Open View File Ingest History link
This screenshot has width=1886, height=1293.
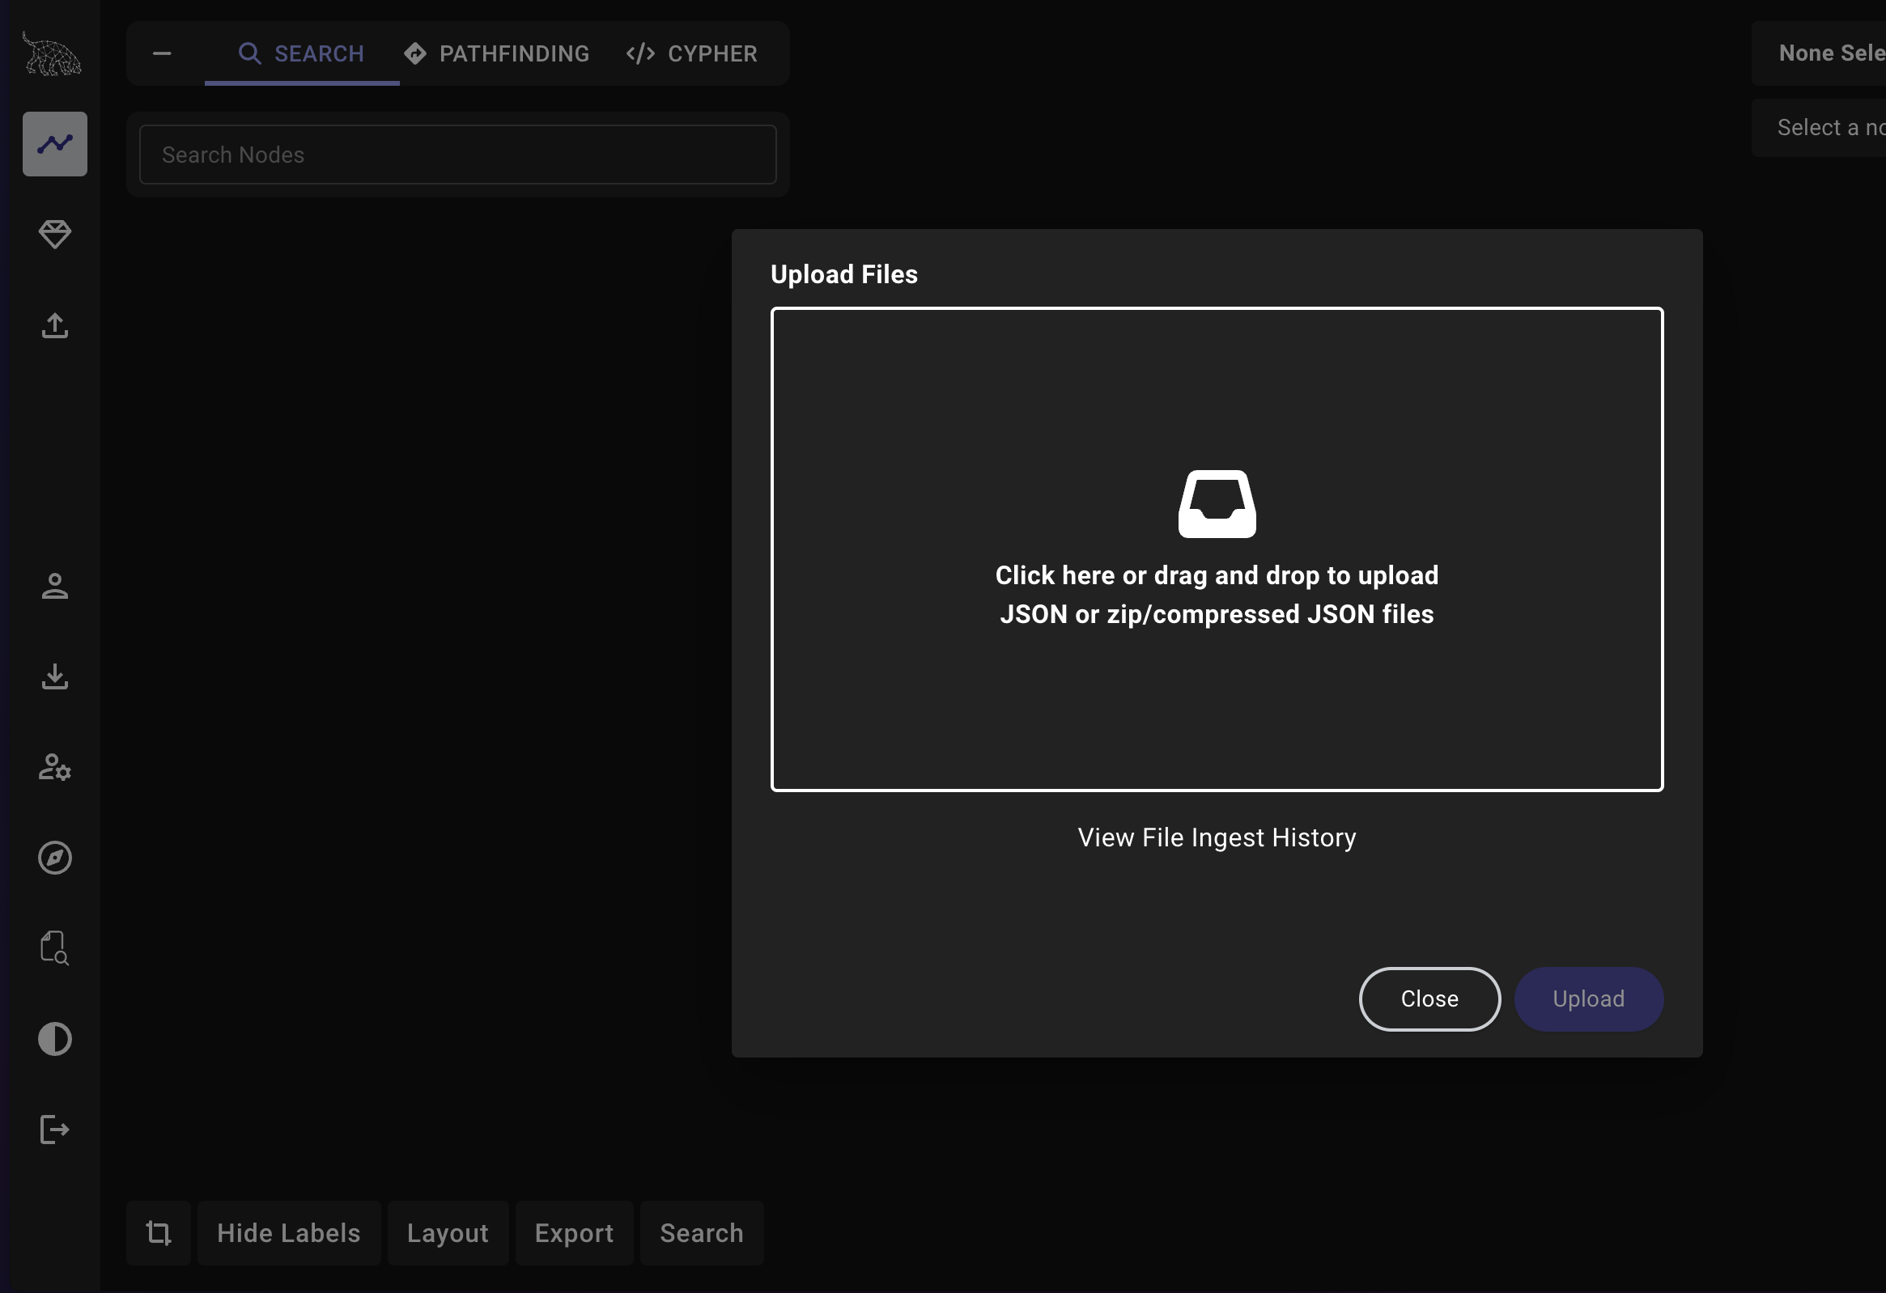click(1217, 837)
